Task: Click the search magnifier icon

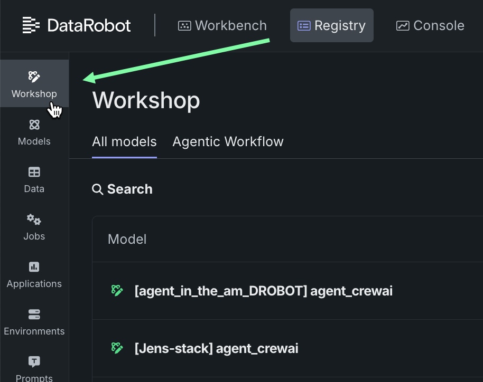Action: click(98, 189)
